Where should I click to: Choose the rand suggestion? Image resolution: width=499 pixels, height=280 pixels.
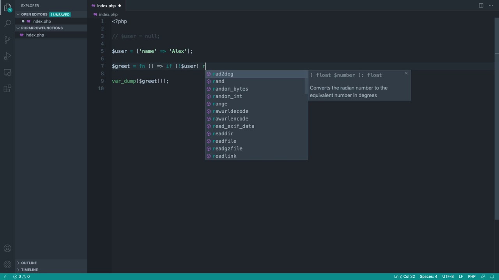pyautogui.click(x=255, y=81)
